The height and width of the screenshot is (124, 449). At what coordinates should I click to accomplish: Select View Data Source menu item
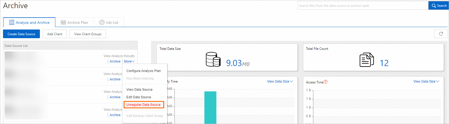coord(139,90)
